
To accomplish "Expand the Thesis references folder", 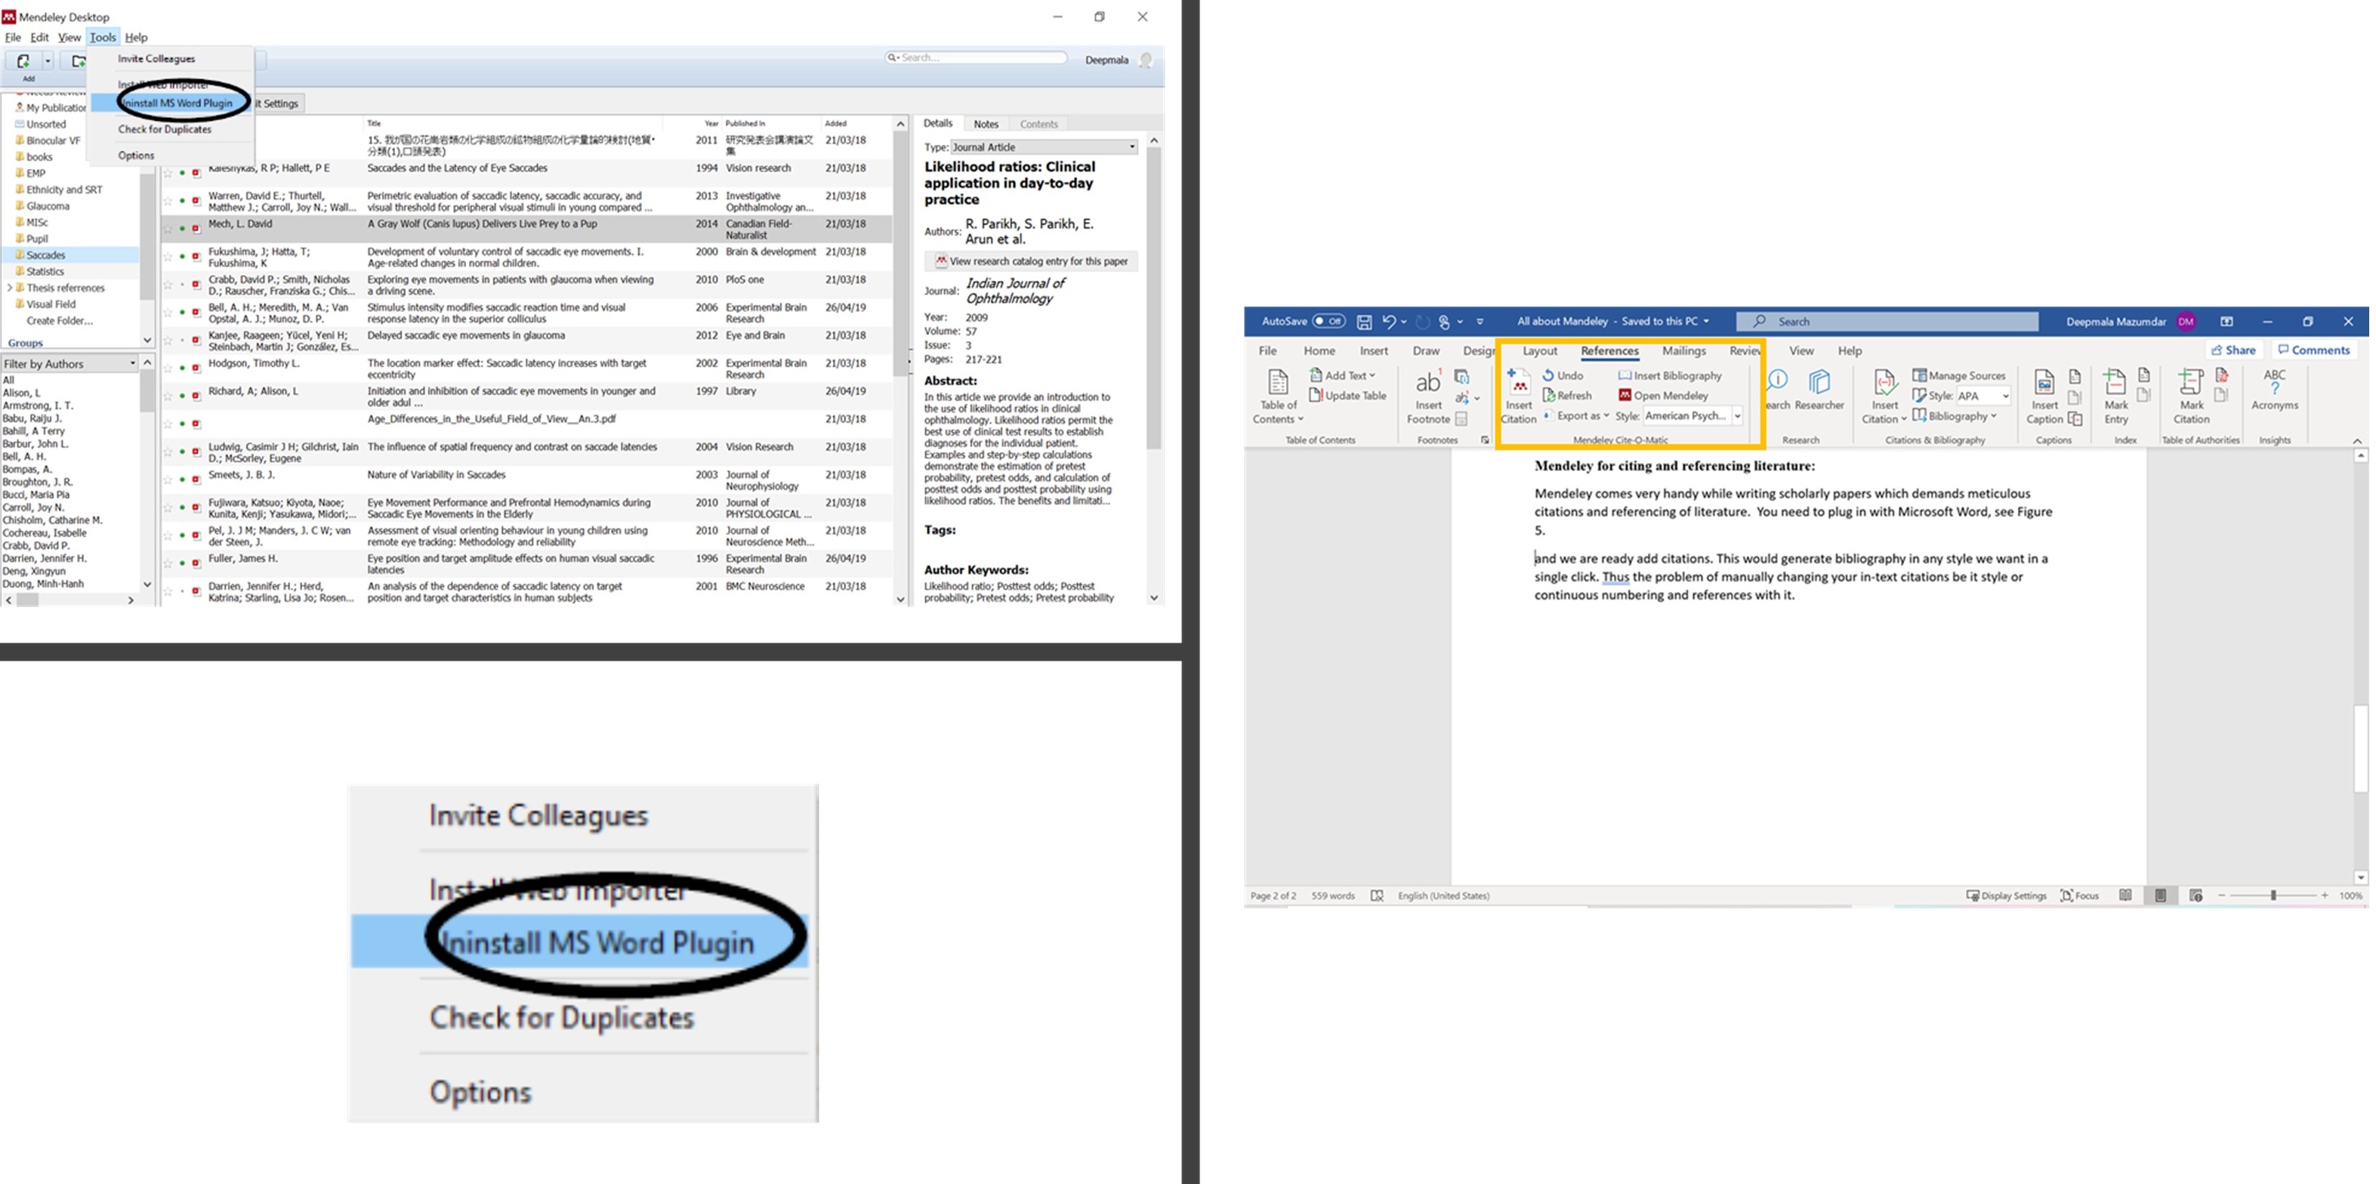I will [x=9, y=288].
